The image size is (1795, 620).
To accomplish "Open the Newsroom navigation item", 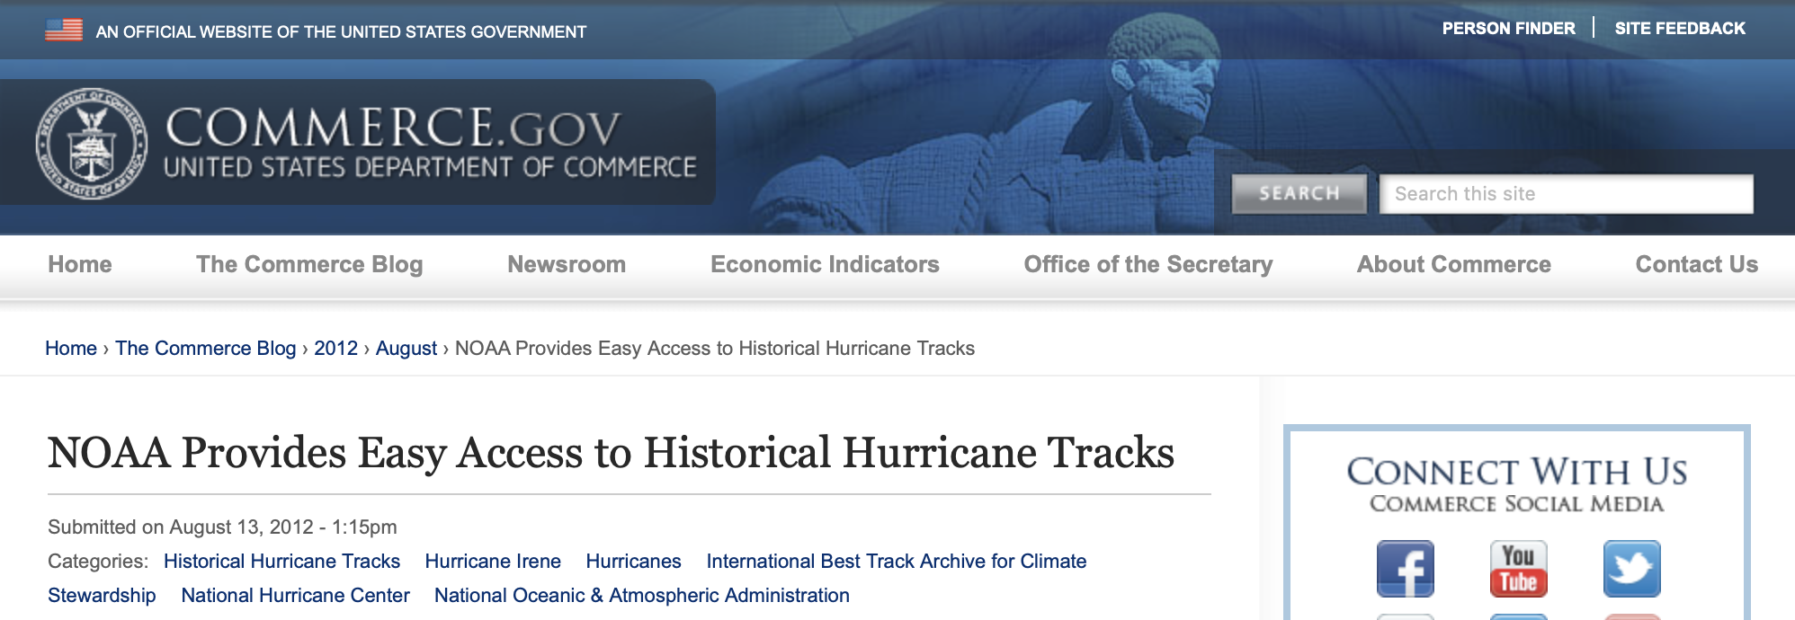I will coord(567,264).
